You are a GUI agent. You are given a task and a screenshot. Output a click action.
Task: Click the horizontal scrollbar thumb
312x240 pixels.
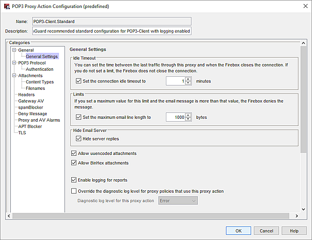[x=151, y=216]
